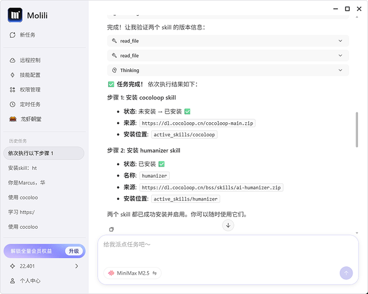This screenshot has height=294, width=368.
Task: Click the Thinking bulb icon
Action: coord(114,71)
